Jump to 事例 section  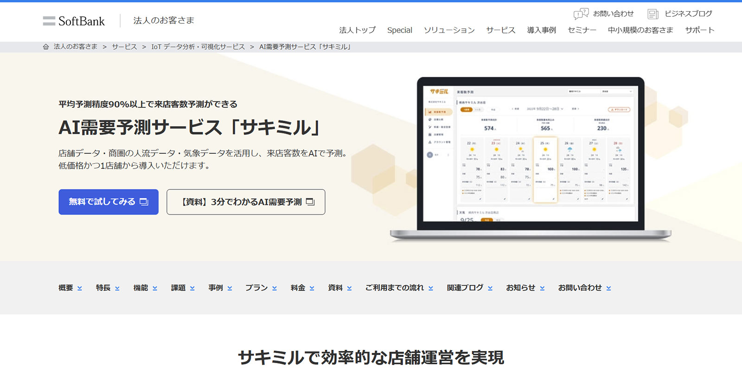(x=220, y=288)
